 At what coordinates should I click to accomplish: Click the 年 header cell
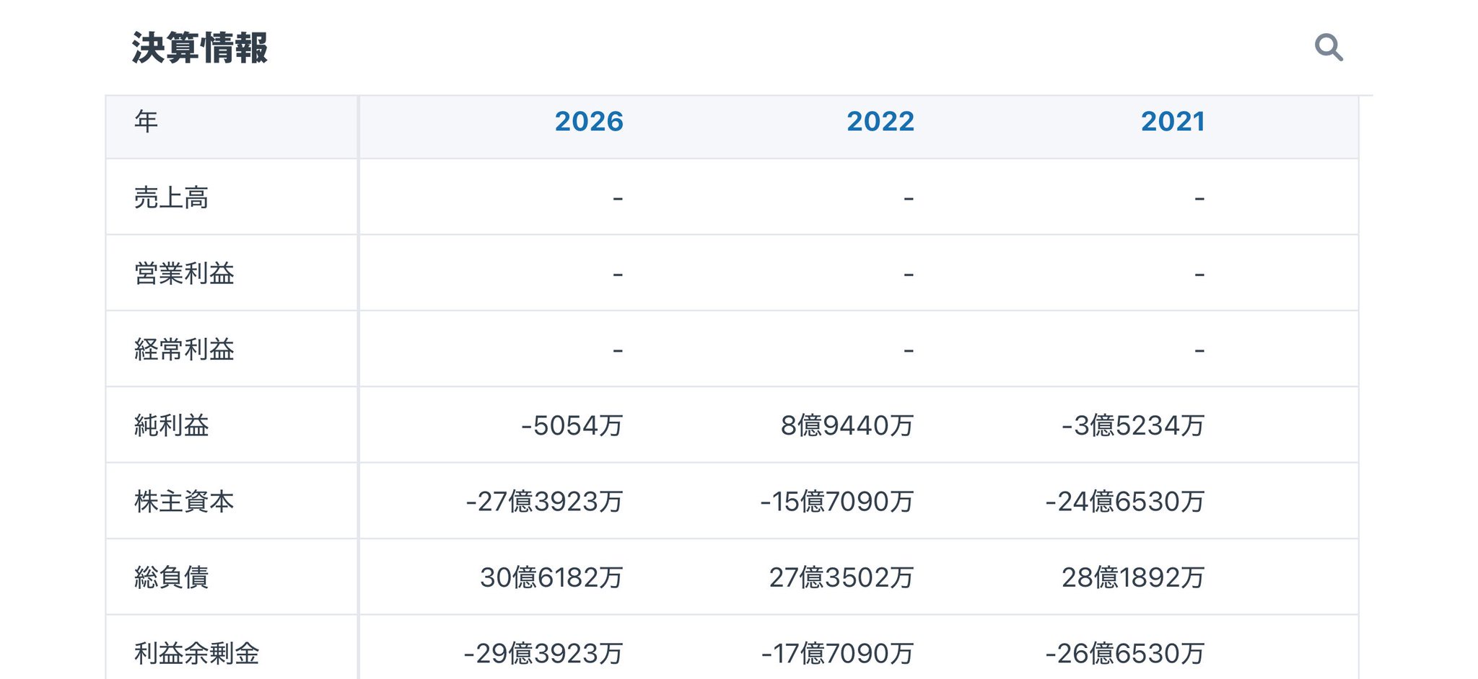tap(232, 127)
